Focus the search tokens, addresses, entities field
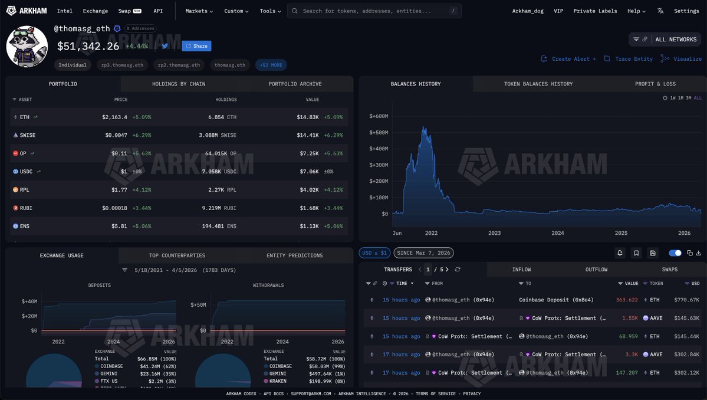The image size is (707, 400). (374, 11)
